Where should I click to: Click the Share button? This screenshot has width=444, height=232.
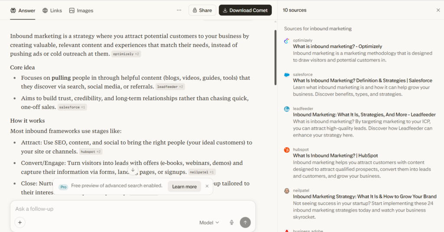coord(202,10)
